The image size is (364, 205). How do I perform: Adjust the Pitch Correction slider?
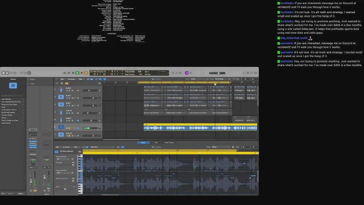73,181
